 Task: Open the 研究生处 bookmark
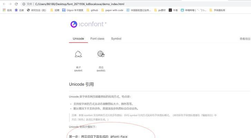coord(37,10)
